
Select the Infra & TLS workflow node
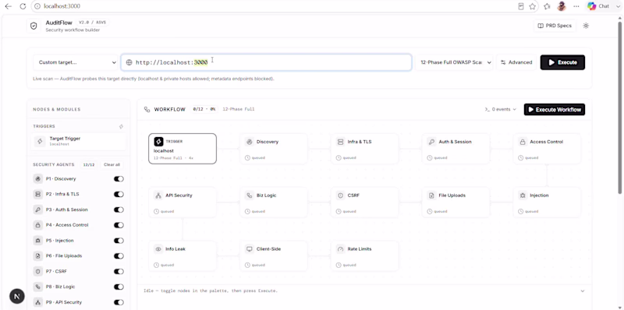[364, 149]
